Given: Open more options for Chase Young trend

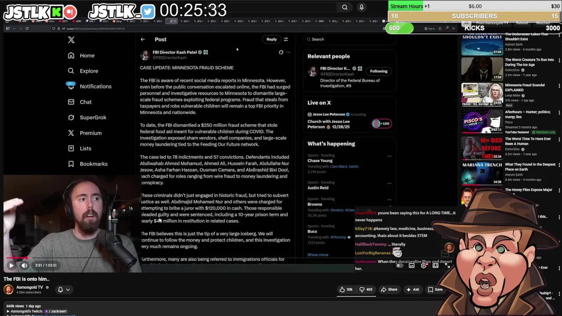Looking at the screenshot, I should click(x=389, y=156).
